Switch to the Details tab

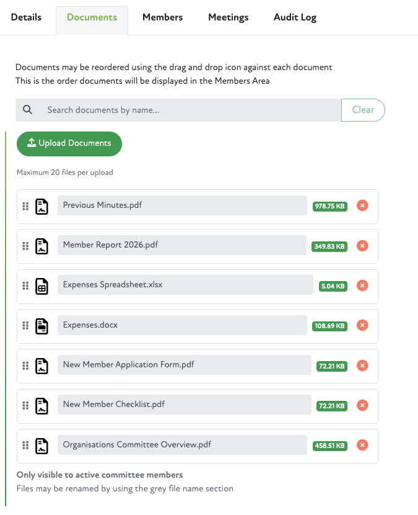point(26,17)
